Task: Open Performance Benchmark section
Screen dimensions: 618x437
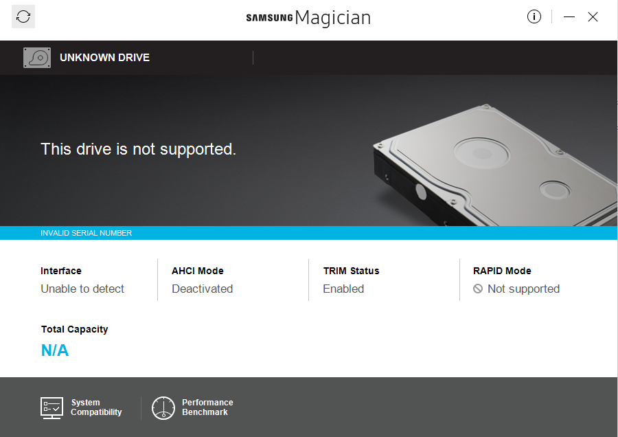Action: (x=193, y=408)
